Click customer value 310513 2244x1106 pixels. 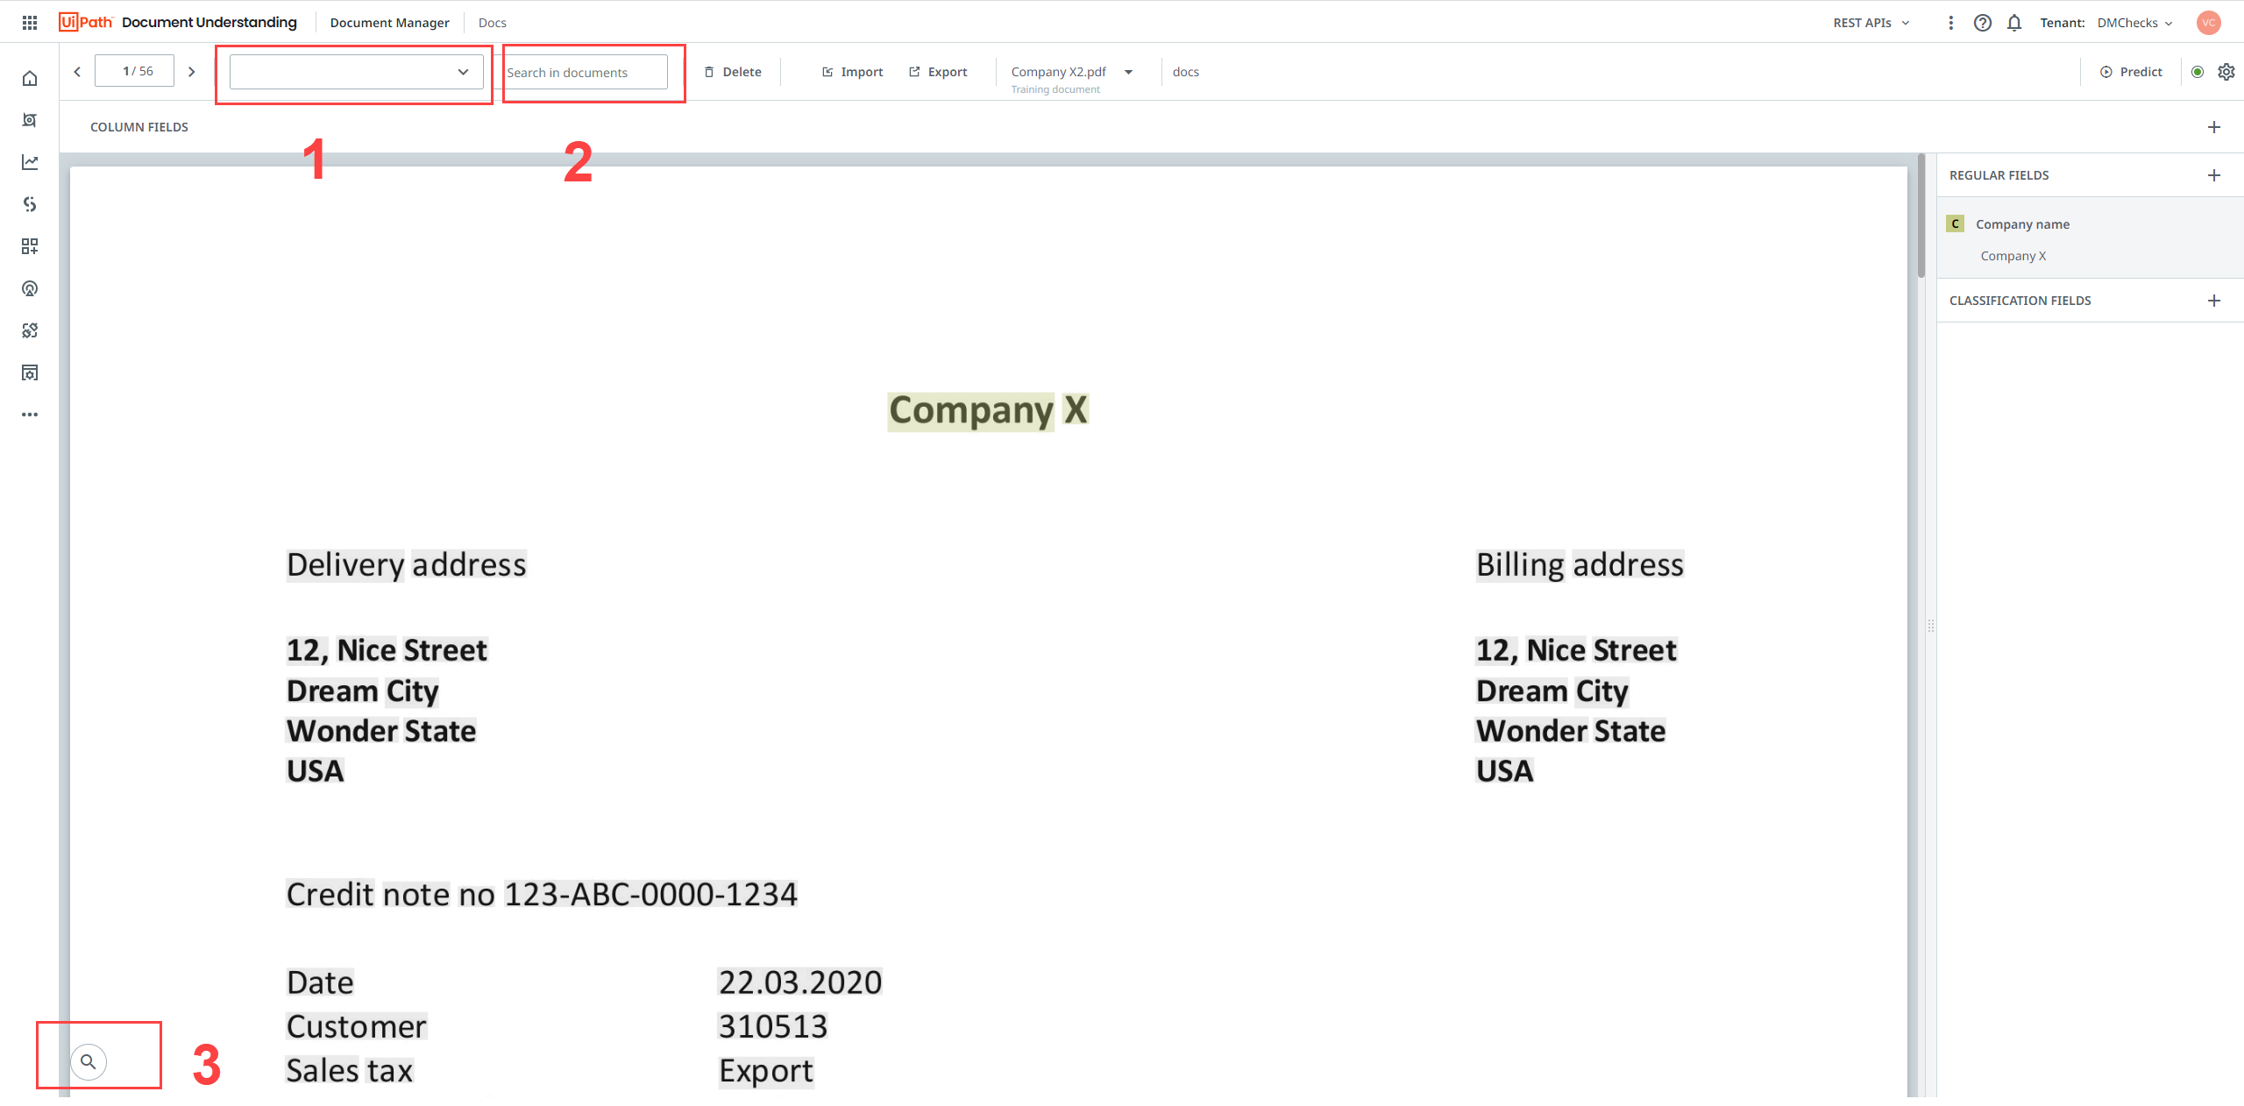tap(772, 1026)
